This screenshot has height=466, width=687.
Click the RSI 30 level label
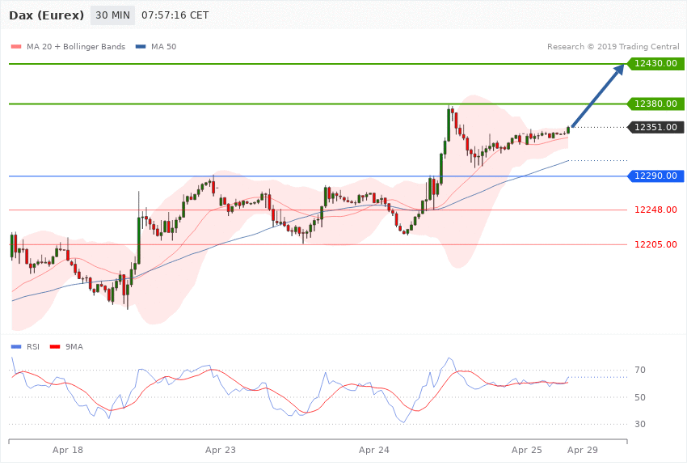(x=640, y=424)
